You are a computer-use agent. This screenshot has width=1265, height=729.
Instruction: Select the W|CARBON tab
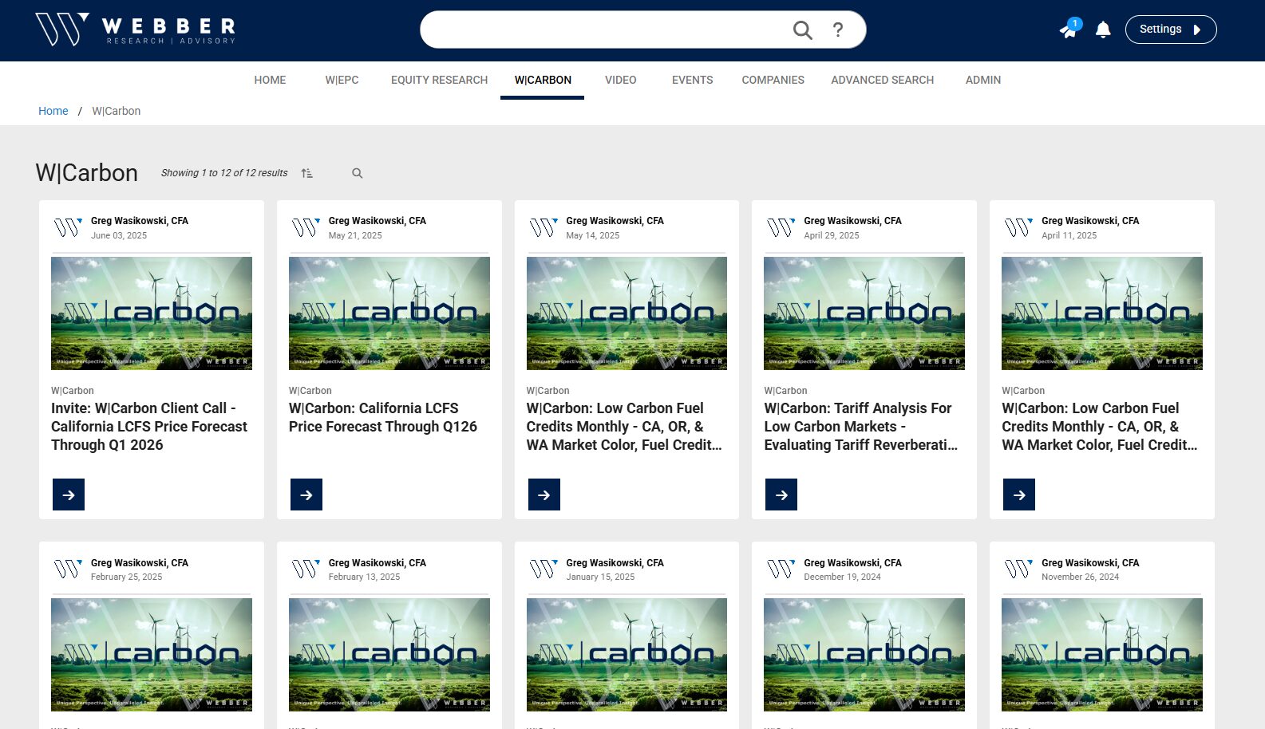pos(543,80)
